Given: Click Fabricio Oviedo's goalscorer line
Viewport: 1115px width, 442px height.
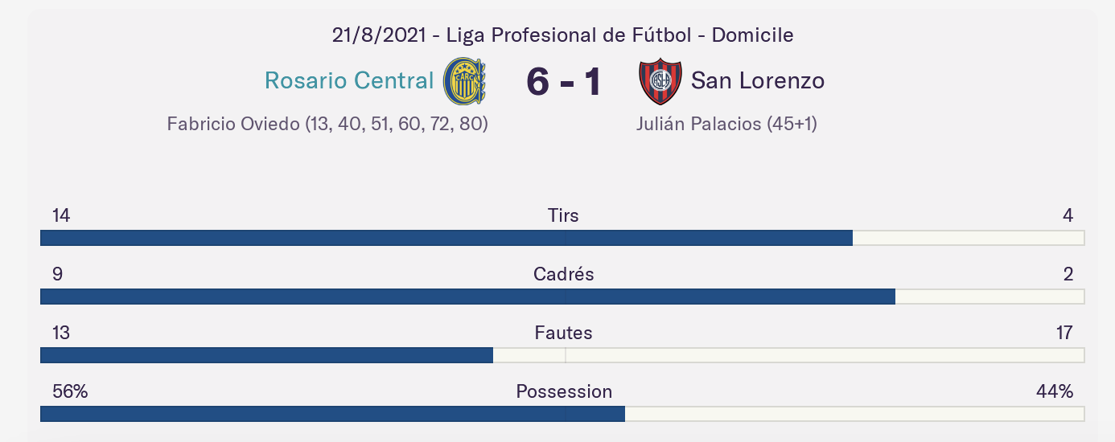Looking at the screenshot, I should click(327, 124).
